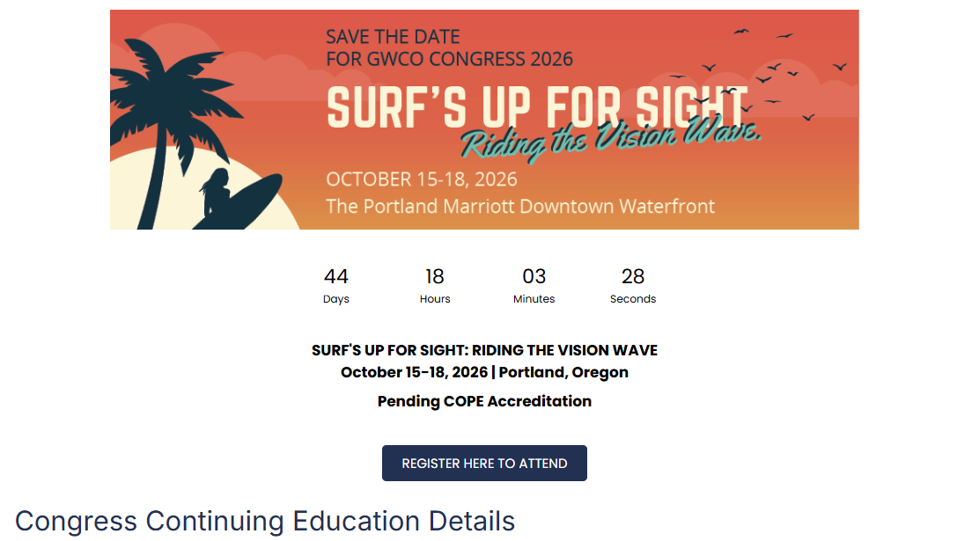Select the Minutes countdown value 03
The height and width of the screenshot is (541, 957).
[x=534, y=276]
